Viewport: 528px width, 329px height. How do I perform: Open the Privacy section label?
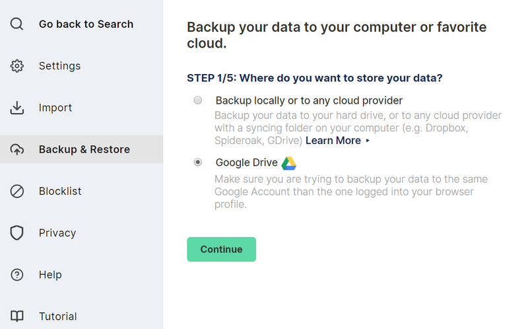pyautogui.click(x=57, y=233)
